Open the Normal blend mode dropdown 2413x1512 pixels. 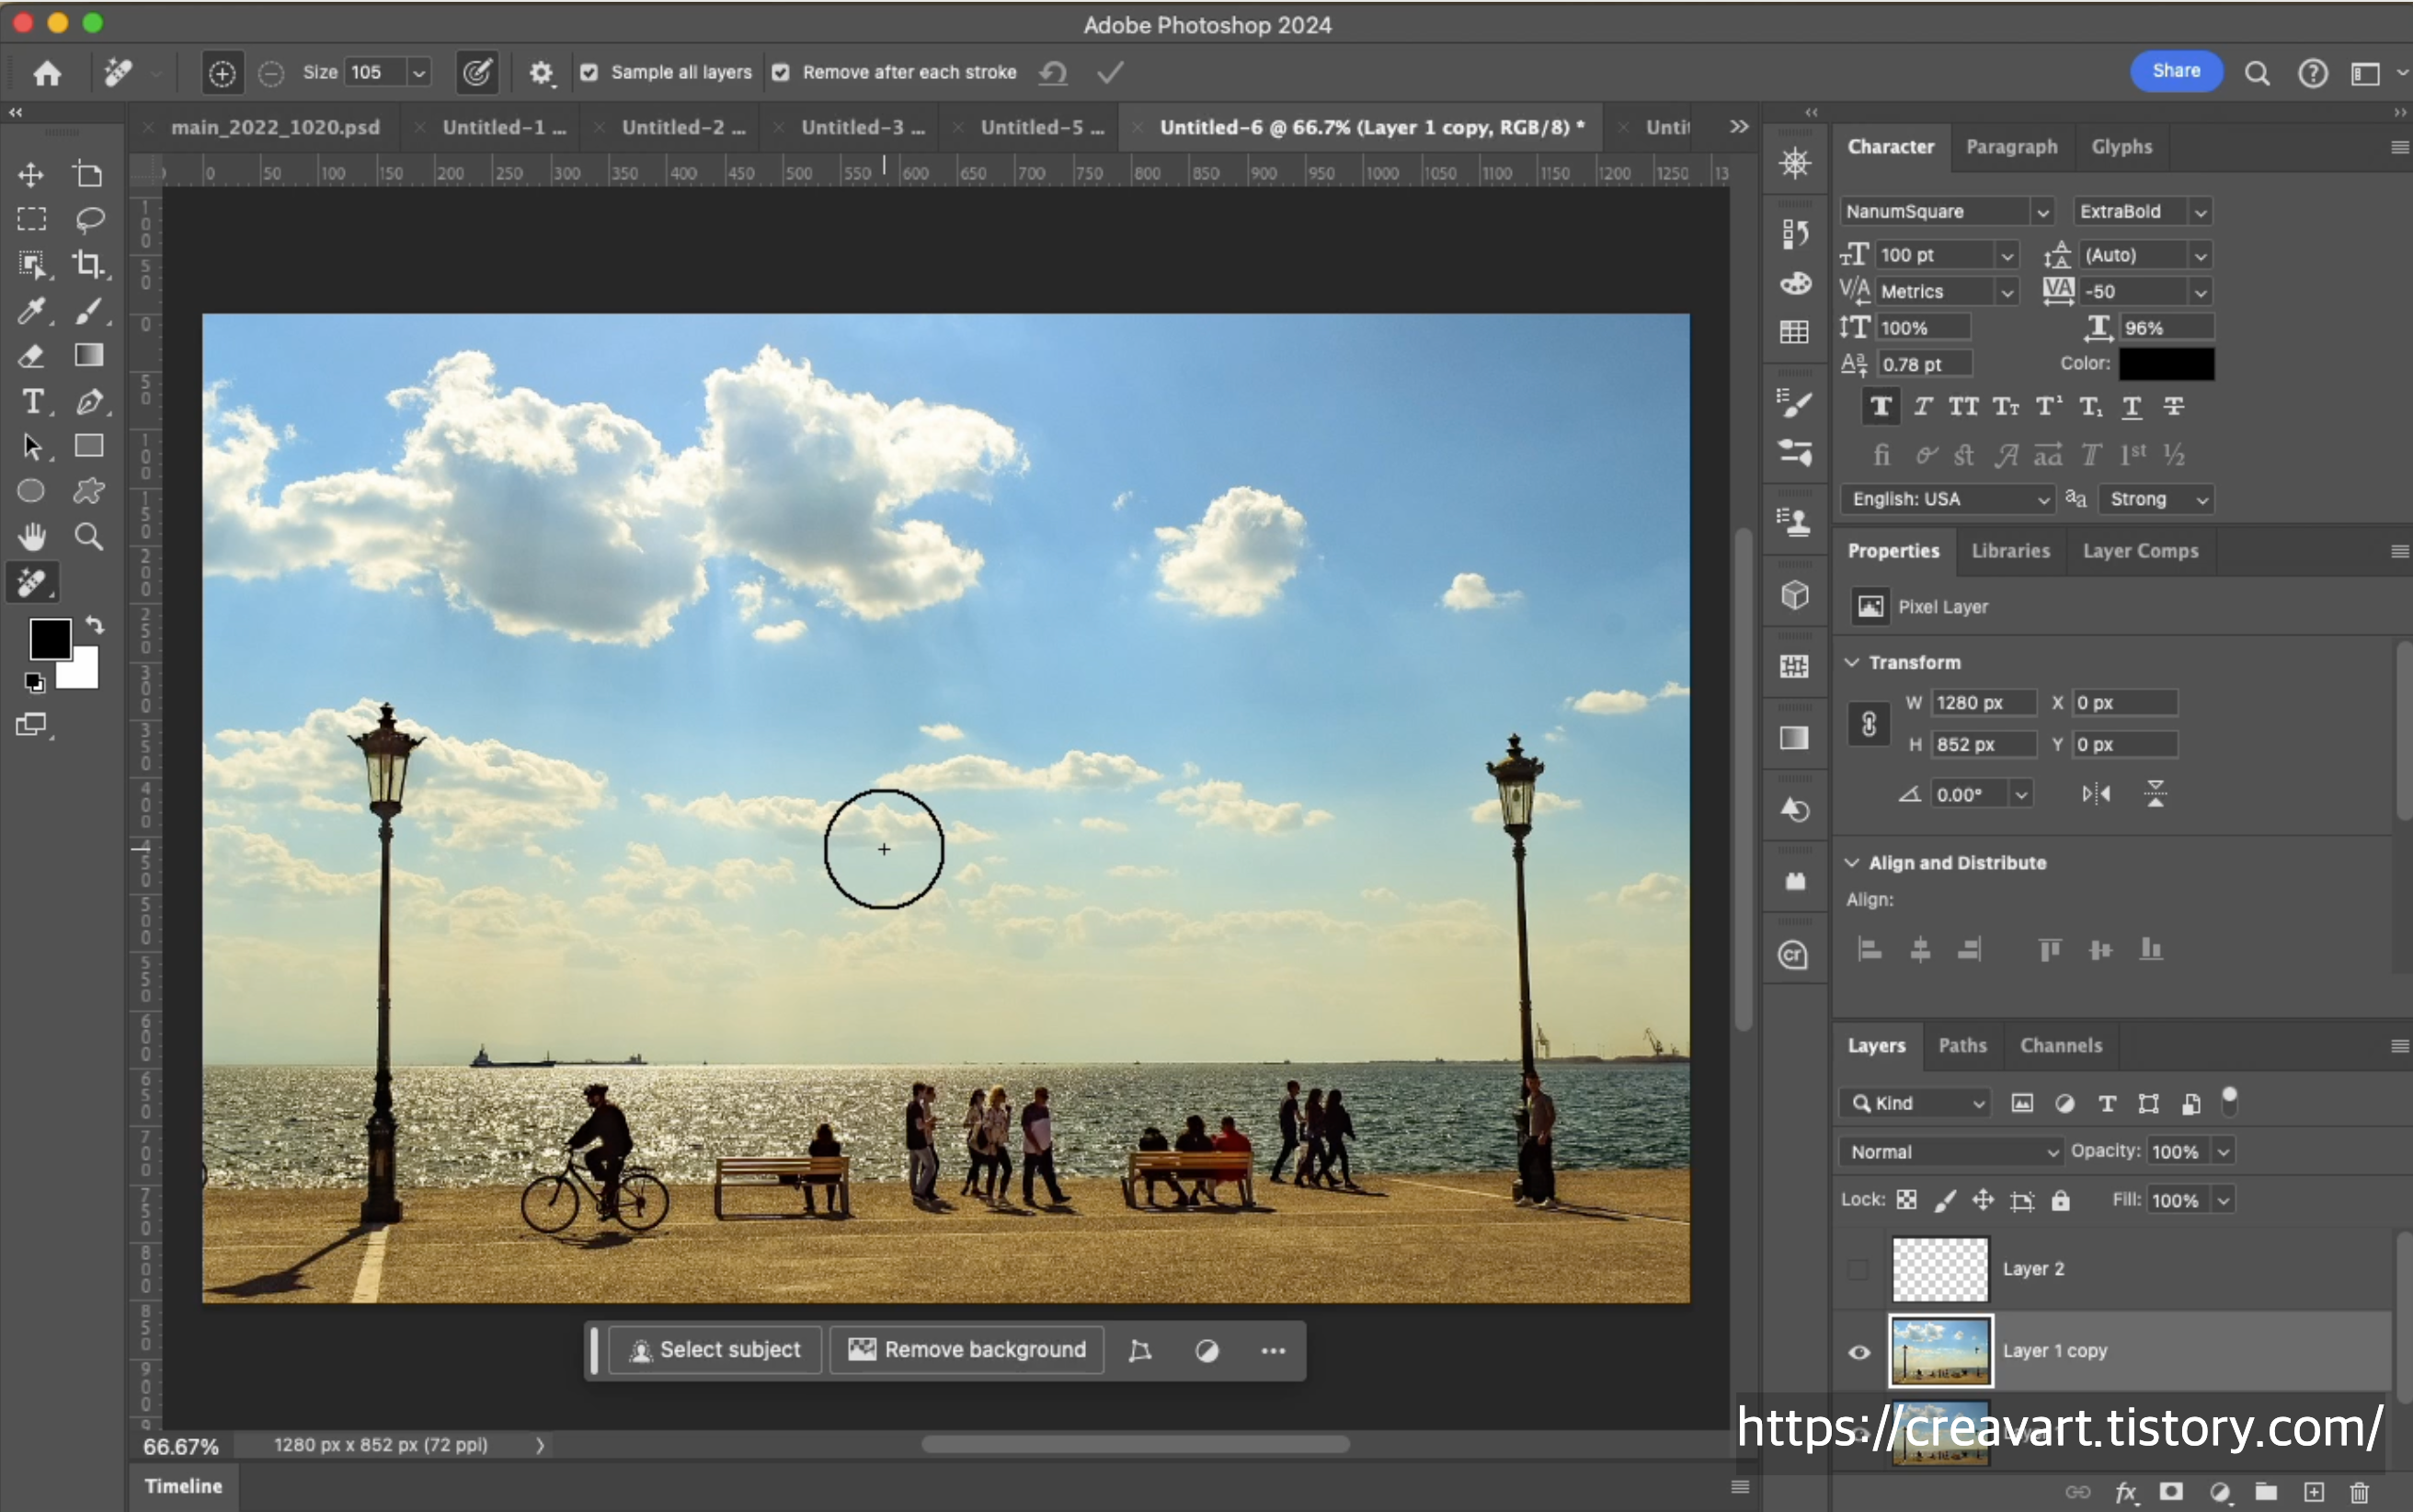pyautogui.click(x=1950, y=1152)
